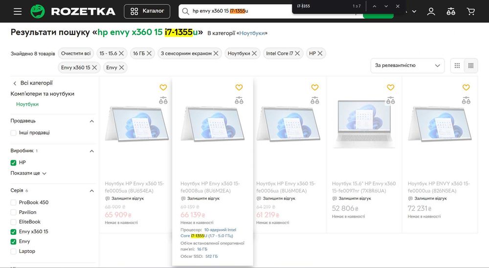Open the hamburger side menu

18,12
